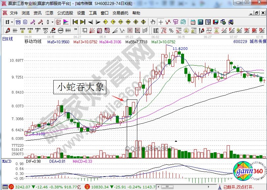Image resolution: width=267 pixels, height=190 pixels.
Task: Expand the candlestick chart type dropdown
Action: click(52, 22)
